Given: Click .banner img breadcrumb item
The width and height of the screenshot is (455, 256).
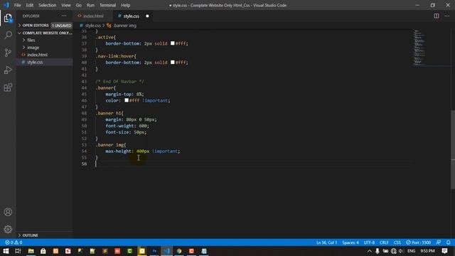Looking at the screenshot, I should point(124,26).
